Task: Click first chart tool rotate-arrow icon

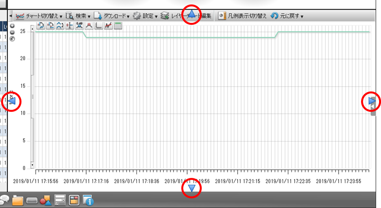Action: 40,25
